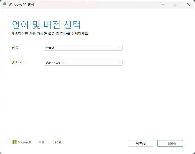Screen dimensions: 195x154
Task: Go back with the 뒤로(B) button
Action: point(141,143)
